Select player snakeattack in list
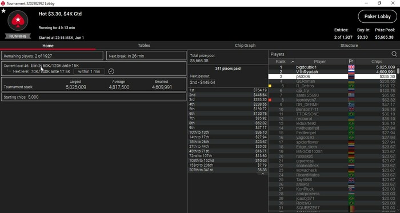The image size is (400, 213). [333, 166]
